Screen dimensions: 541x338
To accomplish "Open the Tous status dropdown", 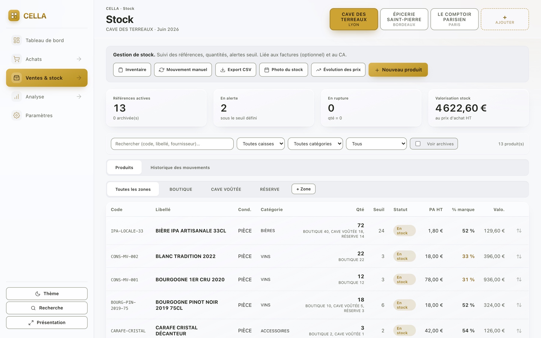I will tap(376, 144).
